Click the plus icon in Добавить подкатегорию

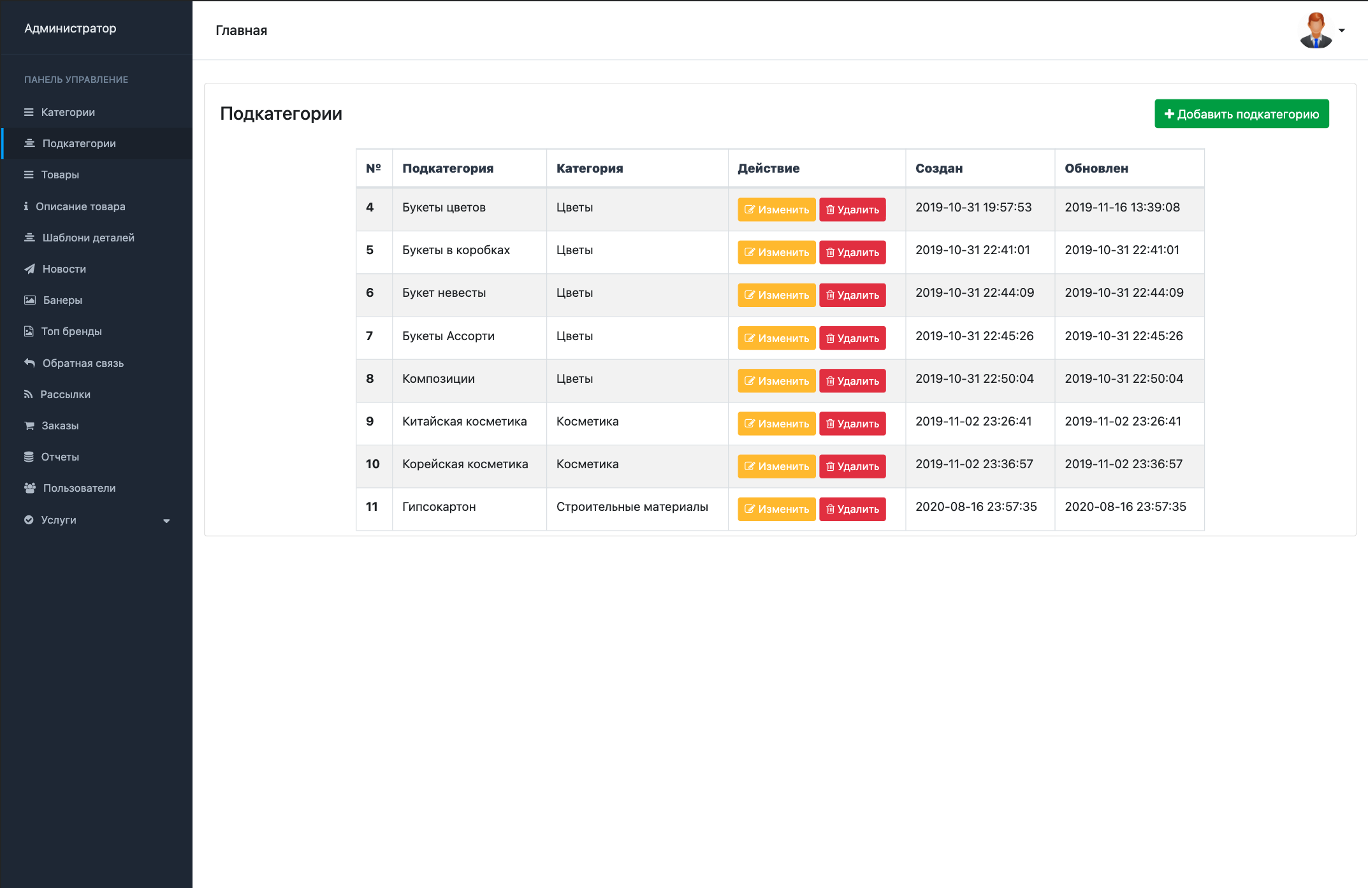tap(1169, 114)
